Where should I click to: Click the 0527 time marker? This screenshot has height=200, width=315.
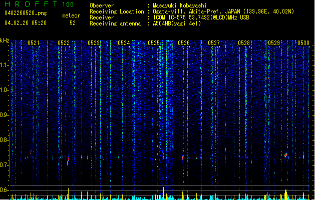(x=214, y=43)
